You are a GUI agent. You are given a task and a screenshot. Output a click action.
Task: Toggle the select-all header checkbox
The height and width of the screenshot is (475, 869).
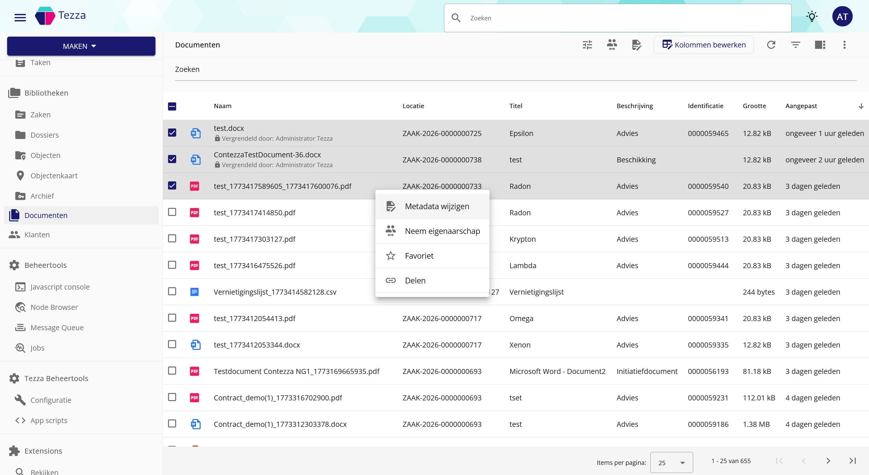tap(172, 106)
